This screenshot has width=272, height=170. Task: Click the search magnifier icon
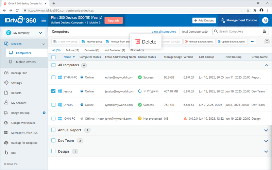216,31
